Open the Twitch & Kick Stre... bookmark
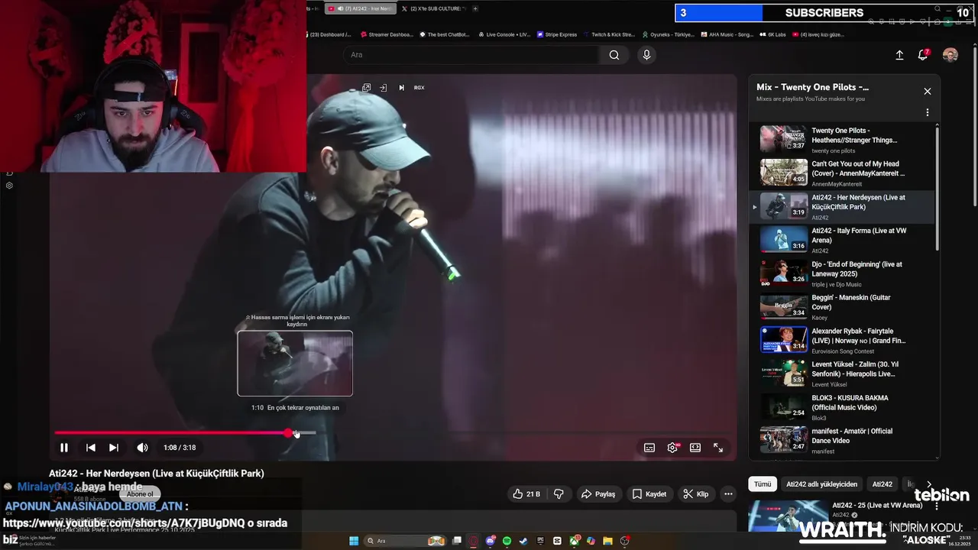 (x=609, y=34)
